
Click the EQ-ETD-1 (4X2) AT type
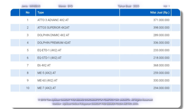click(49, 50)
